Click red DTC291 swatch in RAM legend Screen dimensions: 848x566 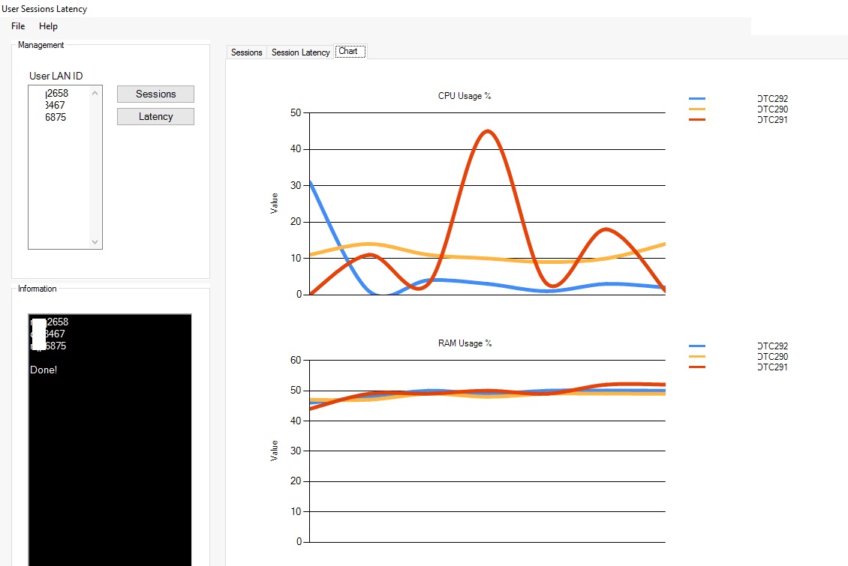point(697,367)
